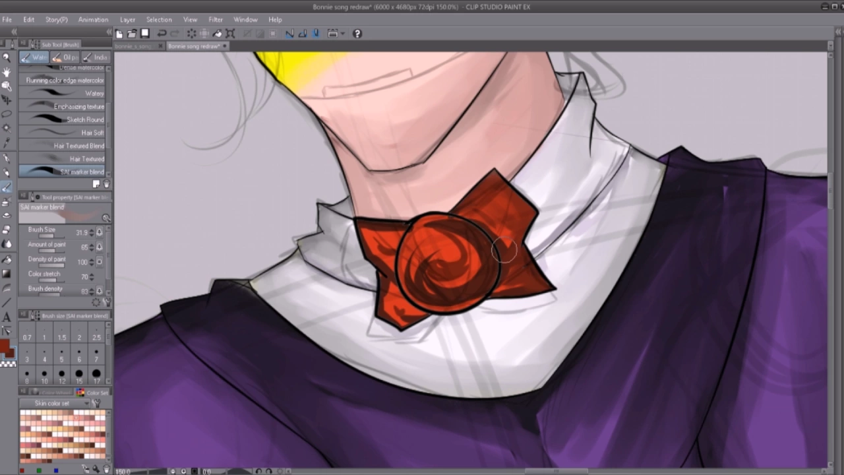Click the Undo arrow icon
The height and width of the screenshot is (475, 844).
click(x=162, y=34)
